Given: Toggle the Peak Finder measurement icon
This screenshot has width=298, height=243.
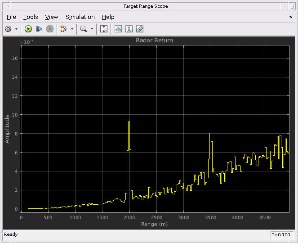Looking at the screenshot, I should coord(118,29).
